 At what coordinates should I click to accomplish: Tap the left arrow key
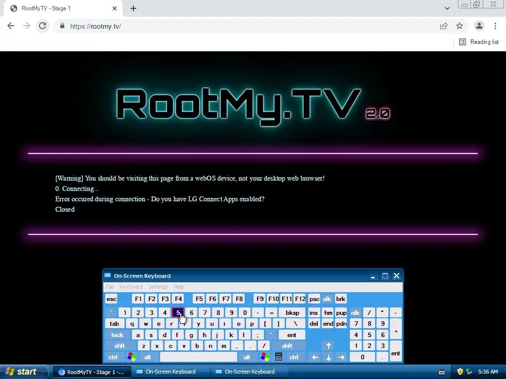[x=315, y=357]
